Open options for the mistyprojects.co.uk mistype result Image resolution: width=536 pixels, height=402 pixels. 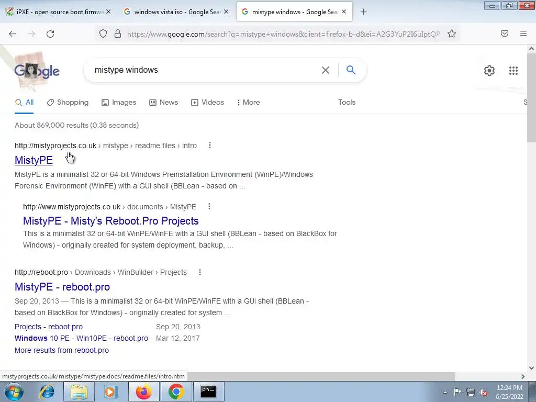click(x=210, y=146)
